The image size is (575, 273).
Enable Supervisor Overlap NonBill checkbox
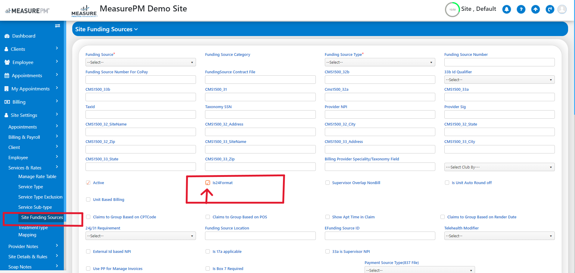pyautogui.click(x=328, y=183)
